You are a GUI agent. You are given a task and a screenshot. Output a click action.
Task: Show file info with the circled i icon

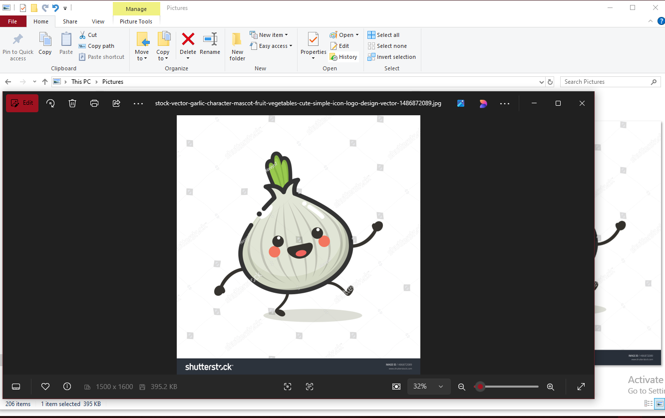(x=67, y=387)
